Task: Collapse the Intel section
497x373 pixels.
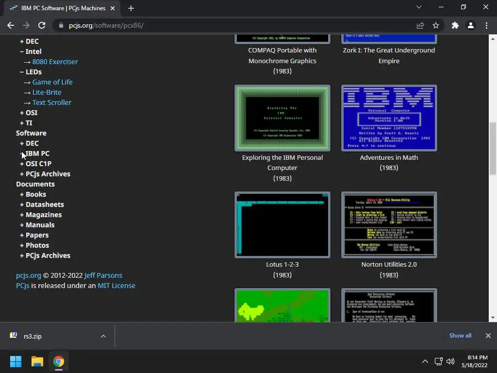Action: pos(31,51)
